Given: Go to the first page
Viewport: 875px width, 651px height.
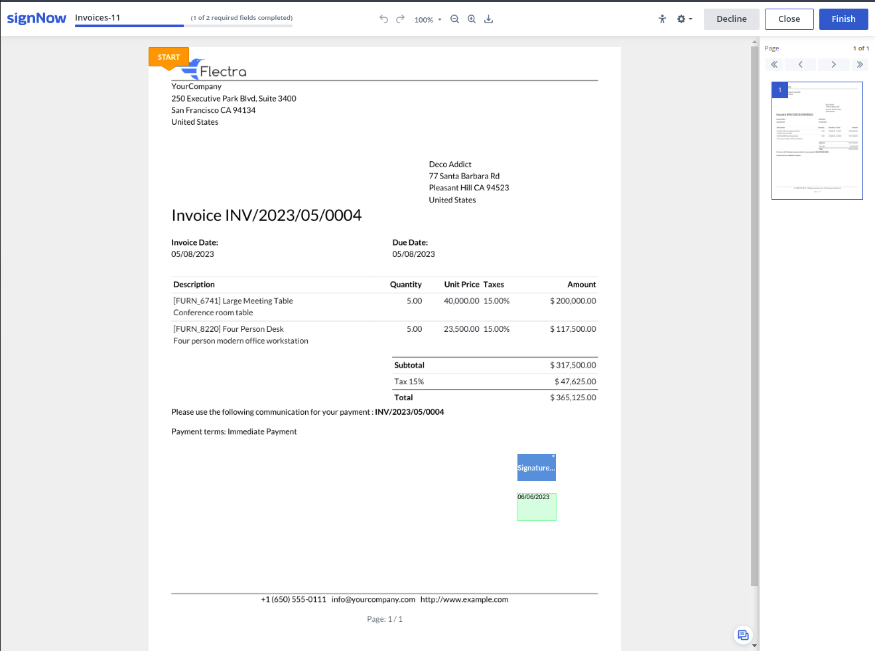Looking at the screenshot, I should point(774,64).
